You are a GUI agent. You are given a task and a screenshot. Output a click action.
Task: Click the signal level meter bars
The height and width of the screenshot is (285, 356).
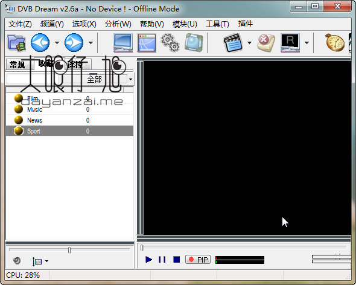click(240, 260)
